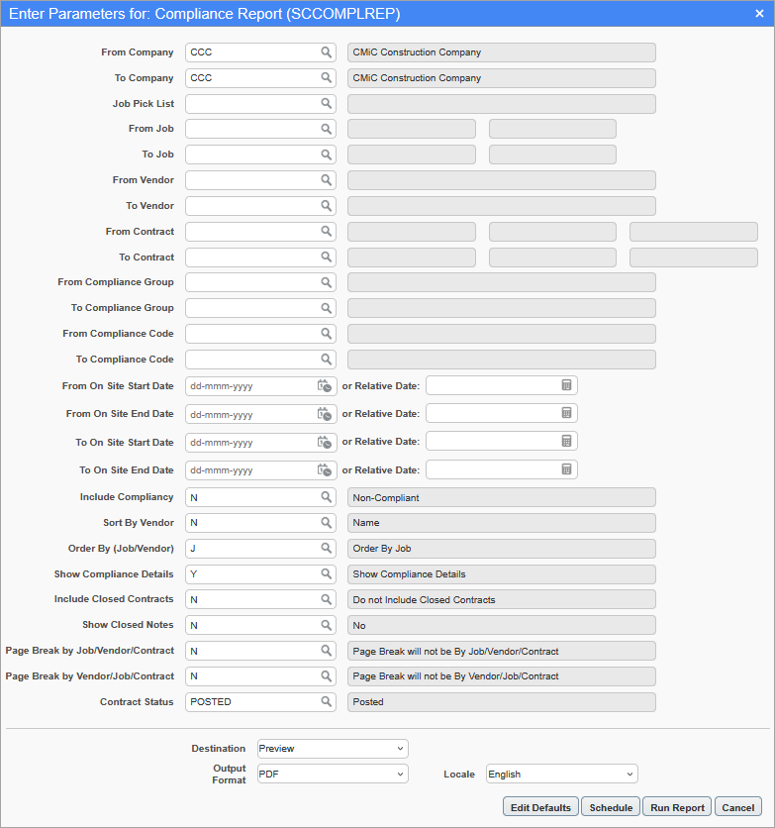Open the Sort By Vendor lookup icon
This screenshot has width=775, height=828.
pyautogui.click(x=327, y=522)
